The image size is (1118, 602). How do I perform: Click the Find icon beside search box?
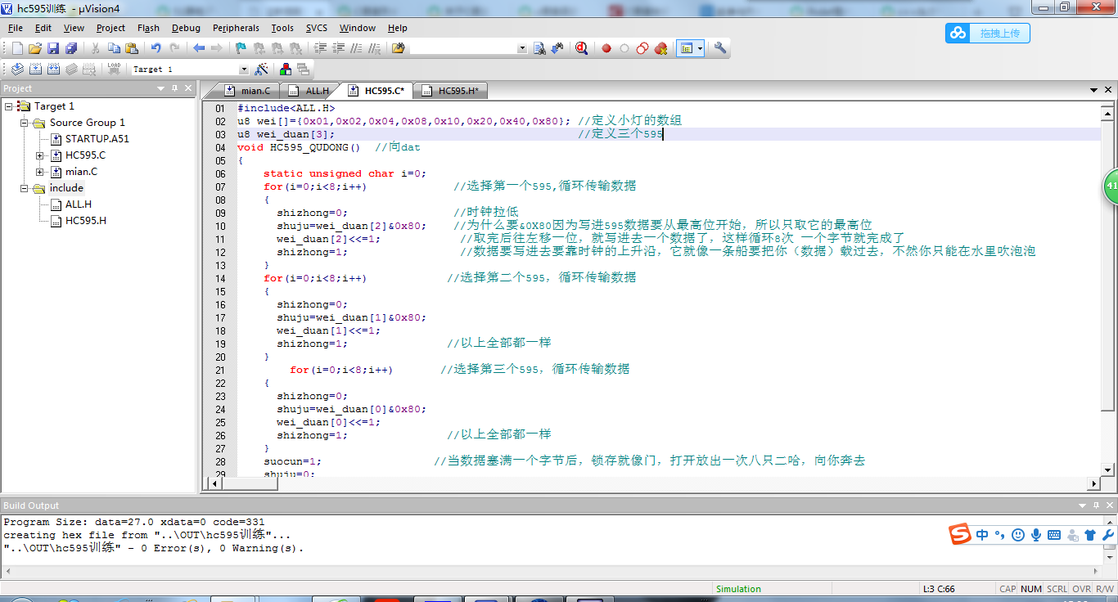pos(539,48)
